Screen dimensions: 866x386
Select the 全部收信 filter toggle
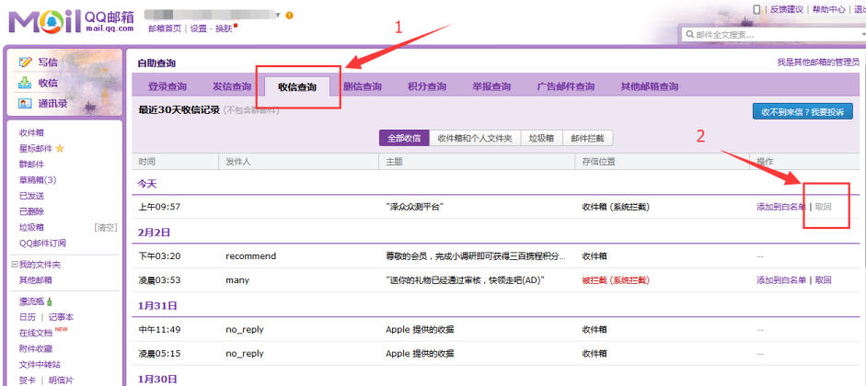[403, 138]
